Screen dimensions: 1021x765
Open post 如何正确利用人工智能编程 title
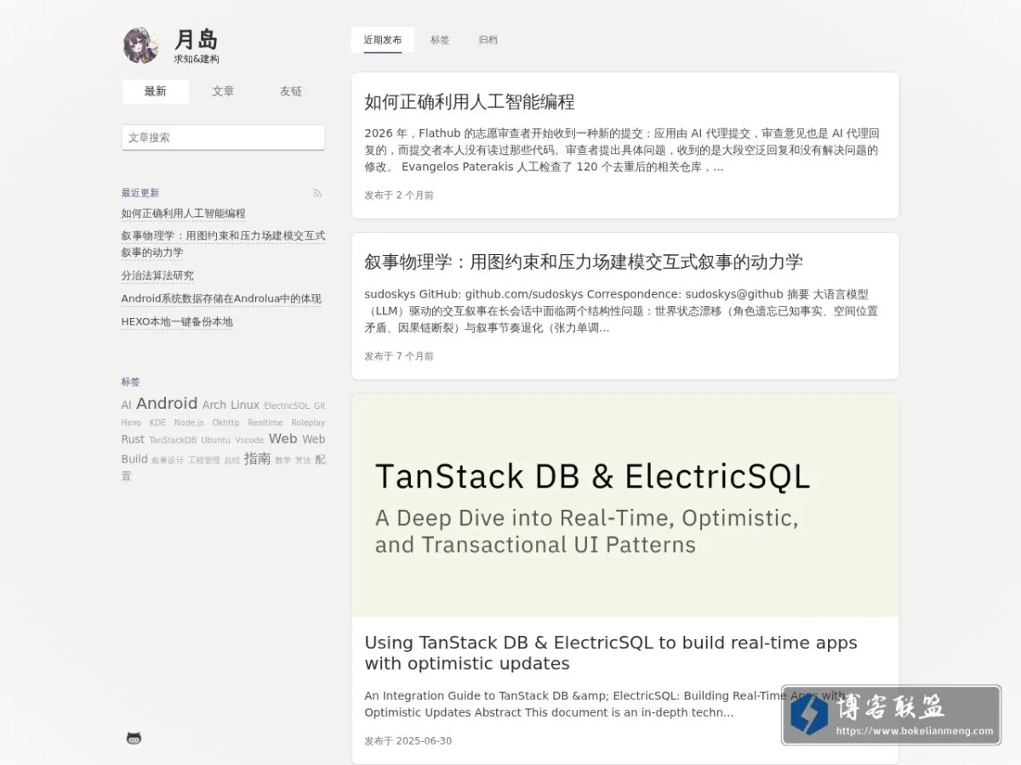tap(470, 102)
